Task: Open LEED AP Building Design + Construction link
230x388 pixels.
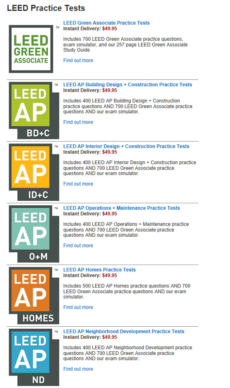Action: point(127,85)
